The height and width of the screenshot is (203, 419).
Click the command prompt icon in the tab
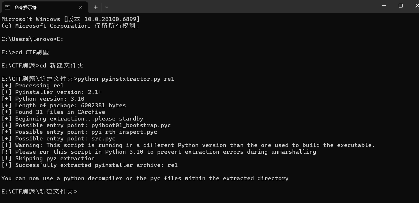pos(8,7)
